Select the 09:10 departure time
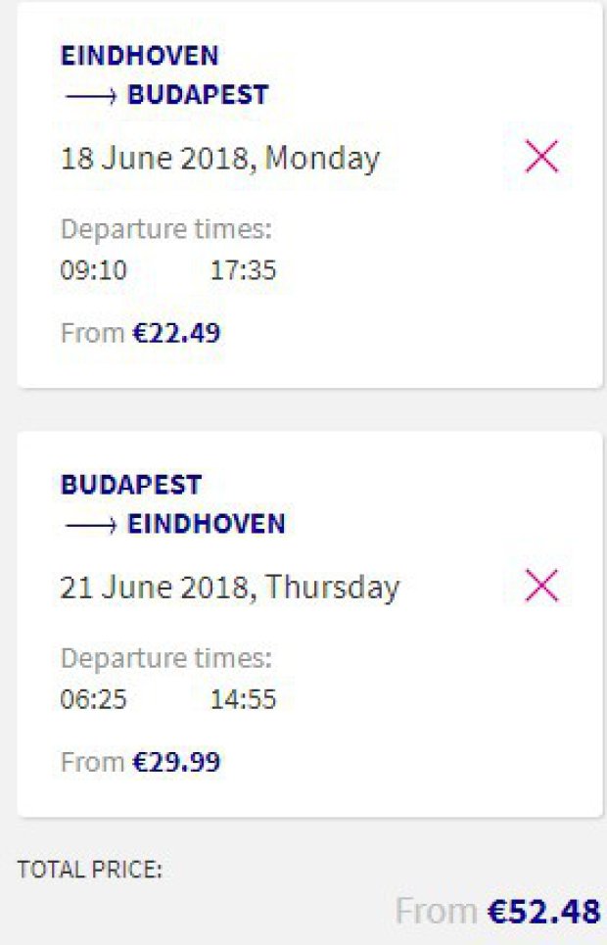The height and width of the screenshot is (945, 607). 94,270
